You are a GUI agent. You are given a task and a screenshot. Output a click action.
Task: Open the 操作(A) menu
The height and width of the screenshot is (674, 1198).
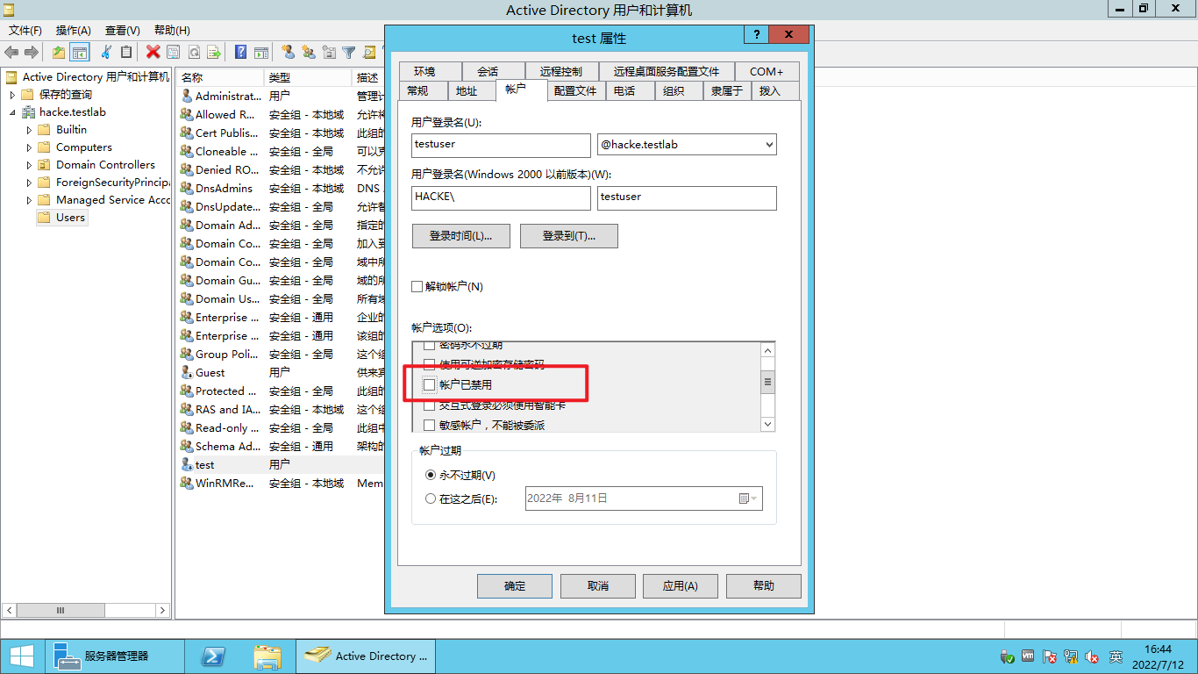[x=73, y=31]
